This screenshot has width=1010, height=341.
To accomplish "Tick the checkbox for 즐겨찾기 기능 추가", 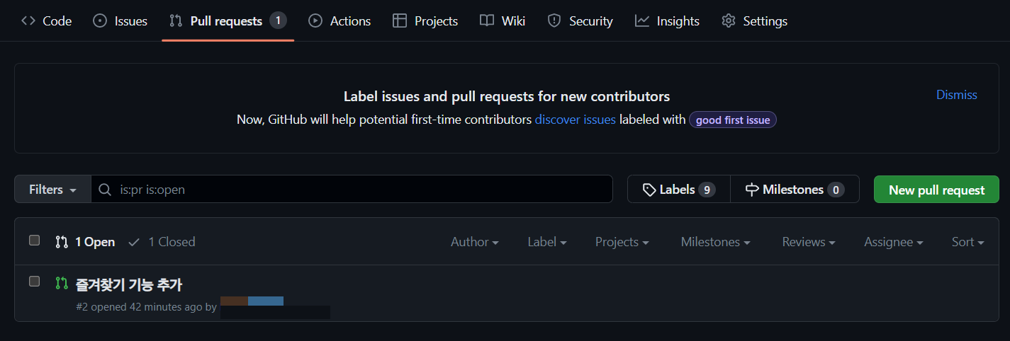I will pos(34,282).
